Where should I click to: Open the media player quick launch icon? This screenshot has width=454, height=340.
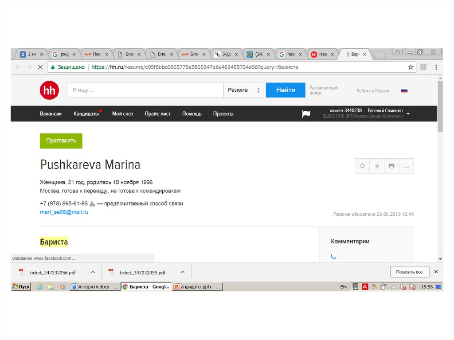click(63, 287)
